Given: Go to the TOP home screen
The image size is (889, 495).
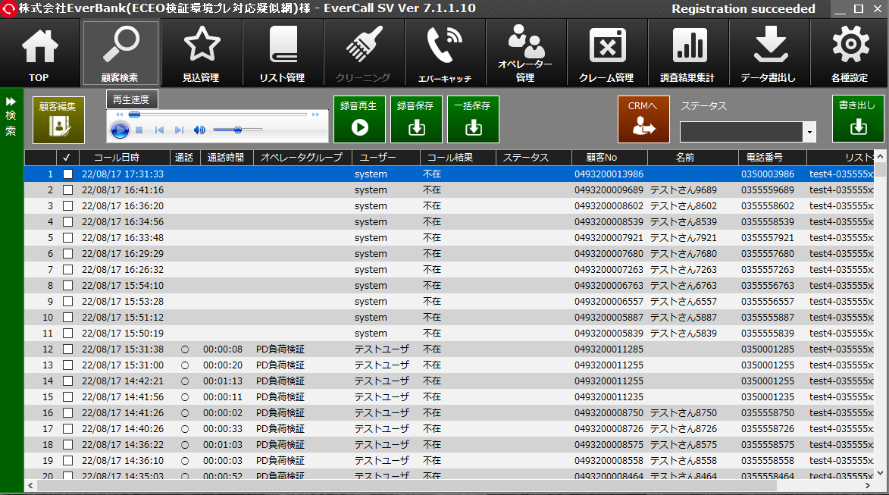Looking at the screenshot, I should pyautogui.click(x=39, y=53).
